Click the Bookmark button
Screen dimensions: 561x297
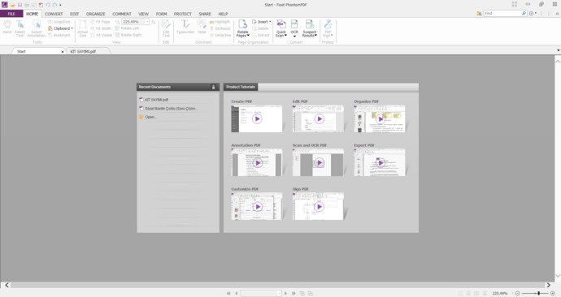coord(59,35)
